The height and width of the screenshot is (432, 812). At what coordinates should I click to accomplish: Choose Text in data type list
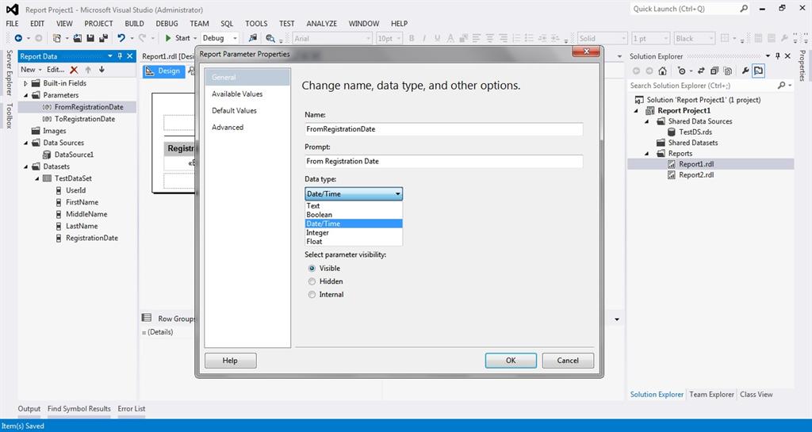point(354,205)
